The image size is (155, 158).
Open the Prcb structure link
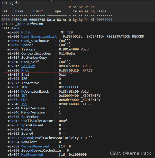pyautogui.click(x=25, y=70)
